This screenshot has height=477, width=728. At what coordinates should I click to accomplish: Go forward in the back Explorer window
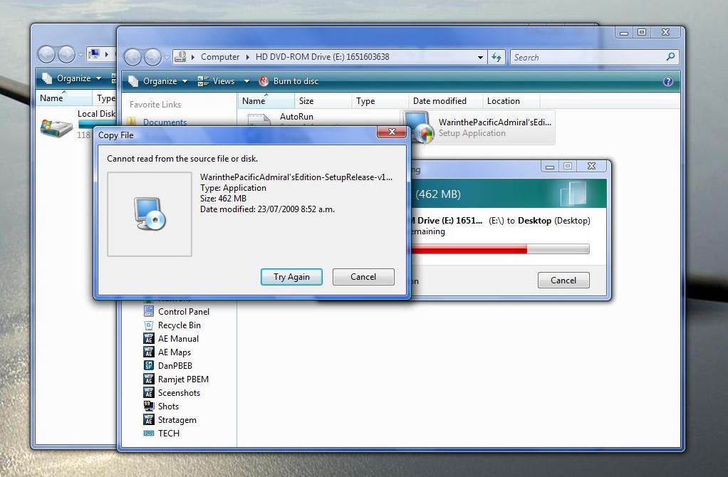[66, 54]
